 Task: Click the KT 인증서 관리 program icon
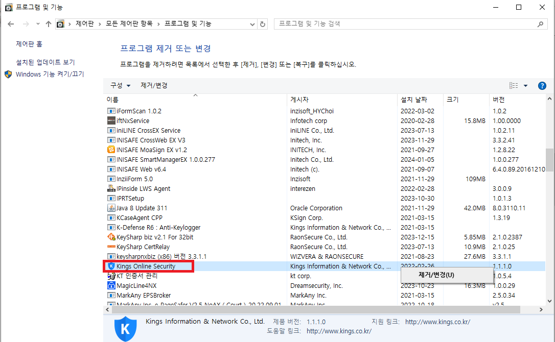111,276
